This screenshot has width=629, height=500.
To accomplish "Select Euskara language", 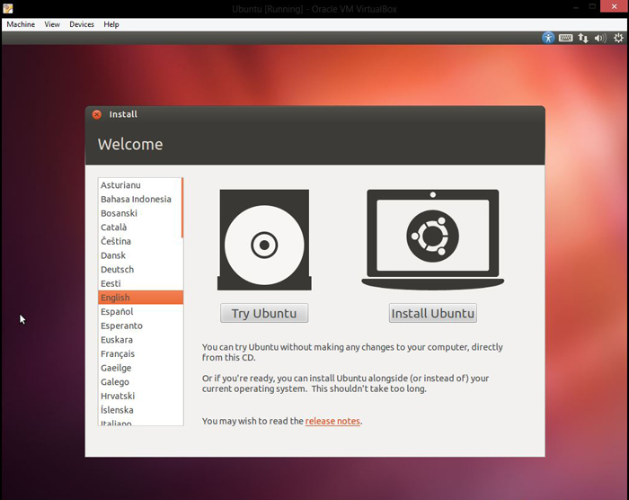I will [x=139, y=340].
